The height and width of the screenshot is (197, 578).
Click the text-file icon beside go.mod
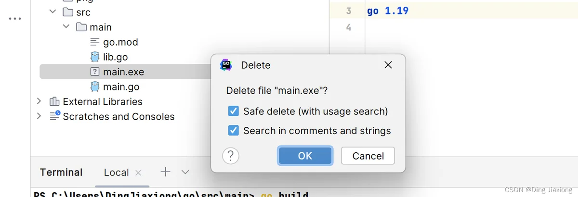(x=95, y=42)
